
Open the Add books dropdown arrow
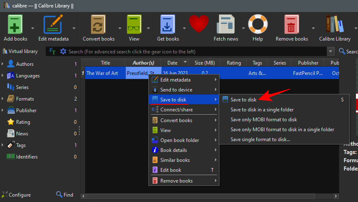click(33, 28)
